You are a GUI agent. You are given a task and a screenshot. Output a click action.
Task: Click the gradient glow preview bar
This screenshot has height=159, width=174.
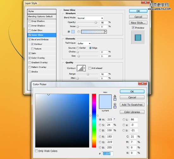pos(93,32)
